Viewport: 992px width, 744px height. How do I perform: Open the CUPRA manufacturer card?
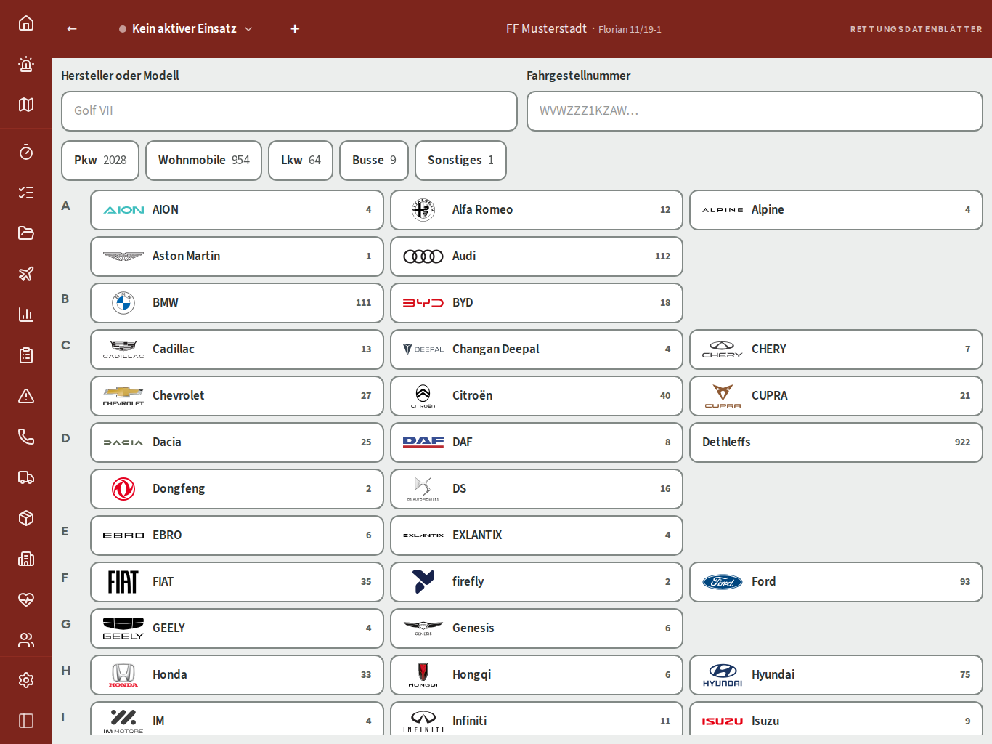click(x=836, y=396)
